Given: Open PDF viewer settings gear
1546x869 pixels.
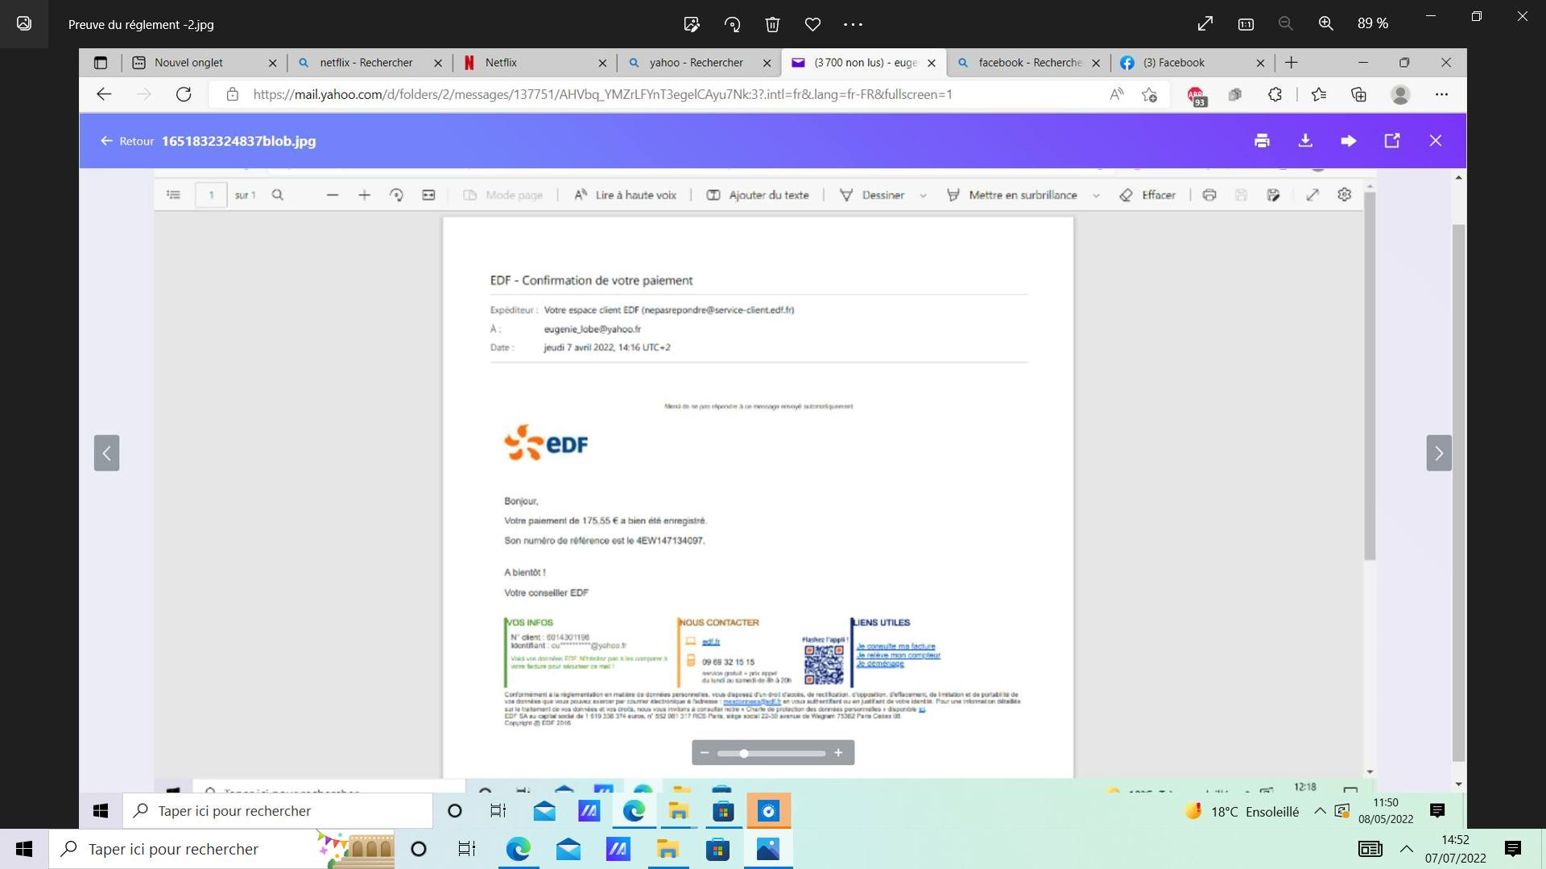Looking at the screenshot, I should (x=1344, y=195).
